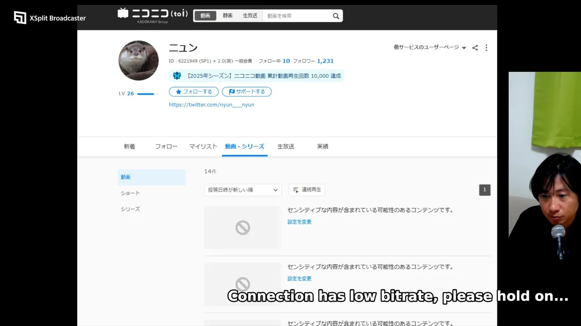Open the three-dot more options menu
Viewport: 581px width, 326px height.
486,48
